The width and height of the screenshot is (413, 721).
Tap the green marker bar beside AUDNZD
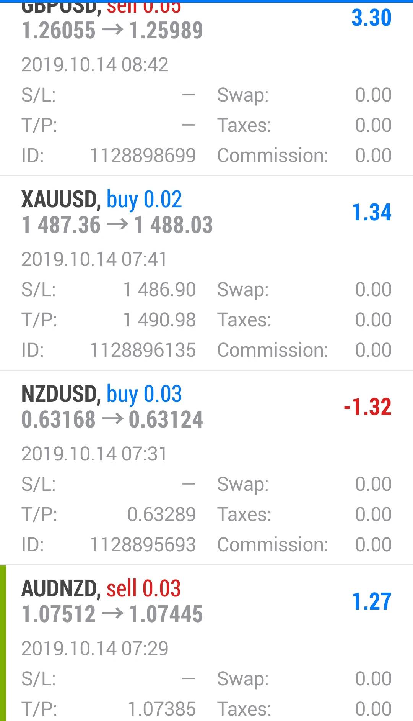3,643
